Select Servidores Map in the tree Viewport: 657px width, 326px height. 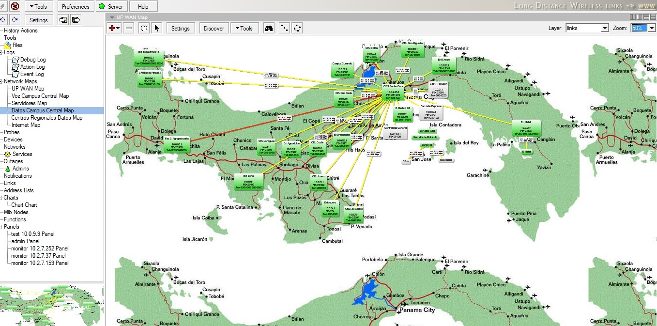[x=29, y=103]
